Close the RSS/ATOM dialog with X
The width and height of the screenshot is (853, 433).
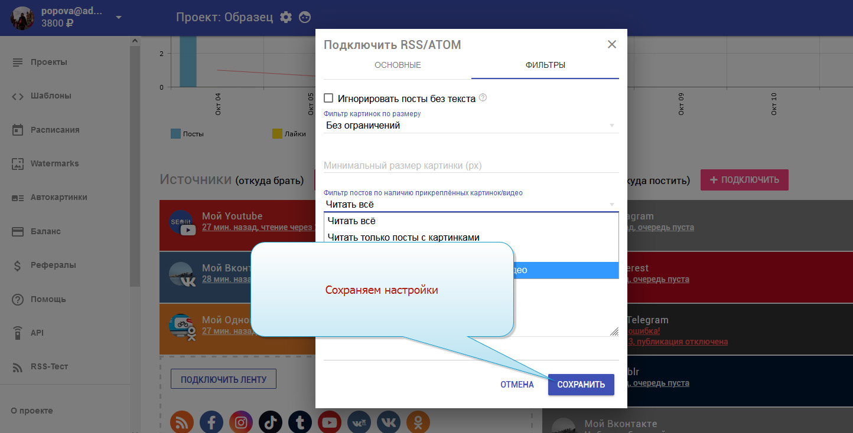pyautogui.click(x=611, y=44)
